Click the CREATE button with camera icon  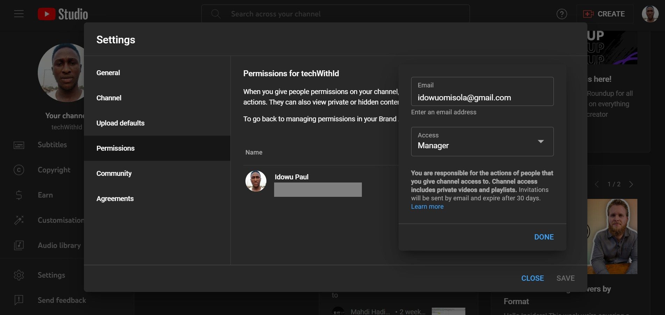point(605,14)
